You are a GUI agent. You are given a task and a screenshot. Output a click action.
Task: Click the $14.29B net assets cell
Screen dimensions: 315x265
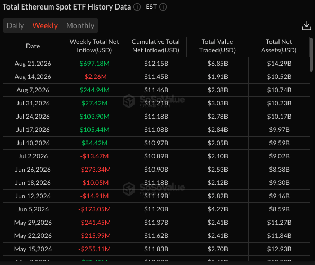(x=279, y=64)
